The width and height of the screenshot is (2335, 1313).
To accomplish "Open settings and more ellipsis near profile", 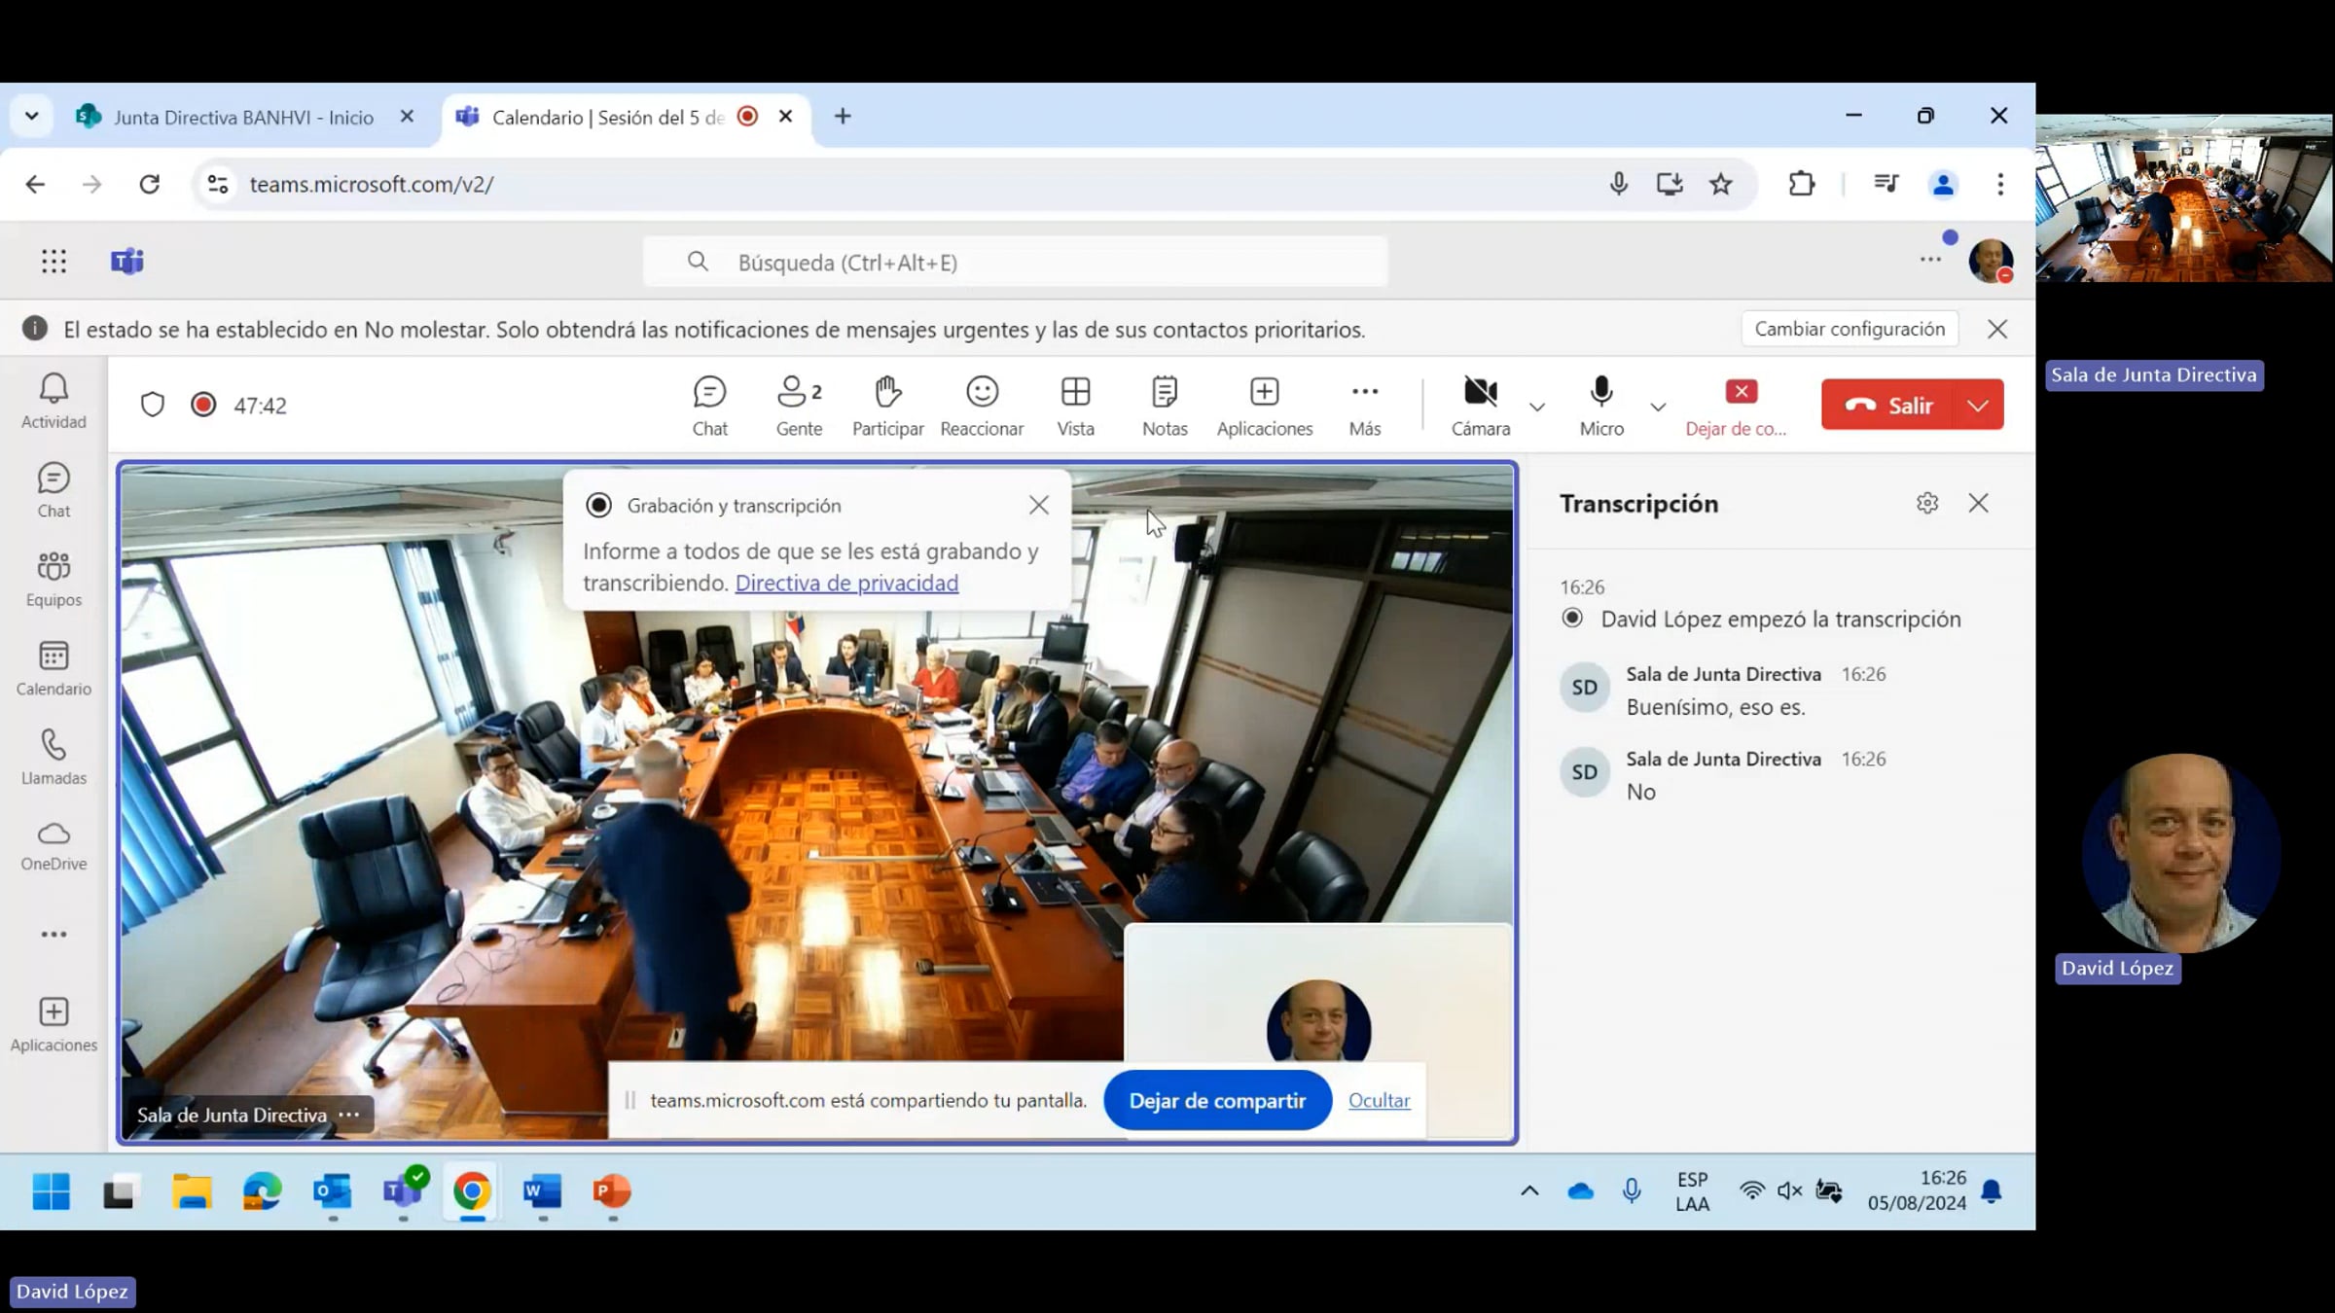I will pyautogui.click(x=1930, y=260).
